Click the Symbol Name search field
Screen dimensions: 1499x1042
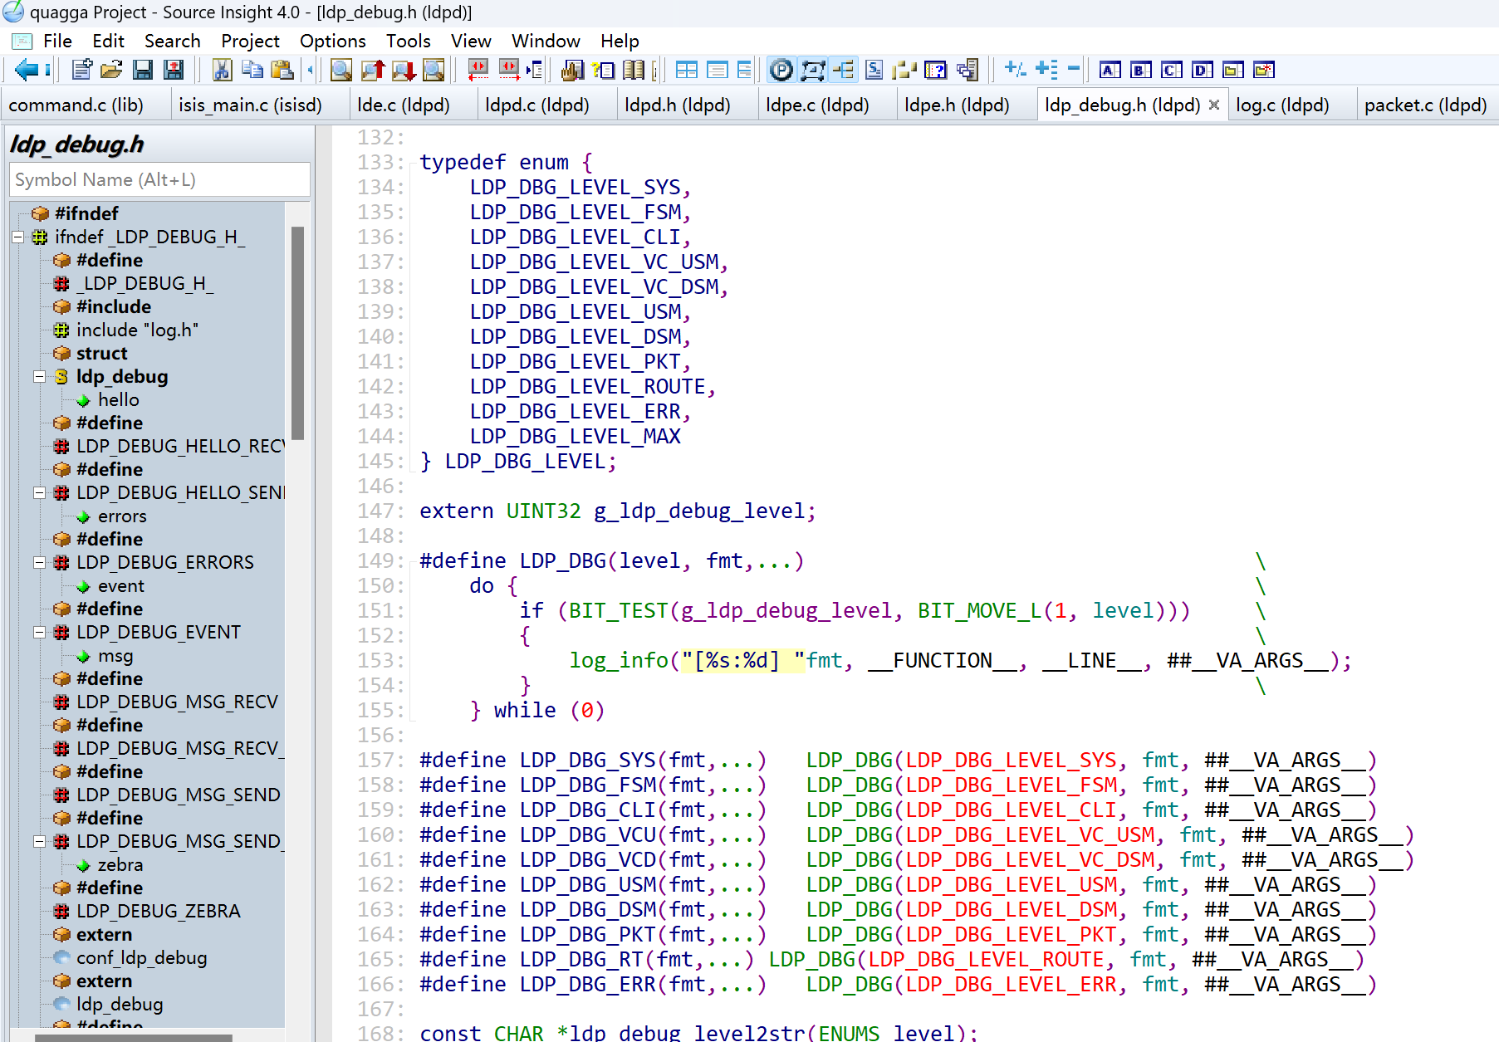[159, 180]
